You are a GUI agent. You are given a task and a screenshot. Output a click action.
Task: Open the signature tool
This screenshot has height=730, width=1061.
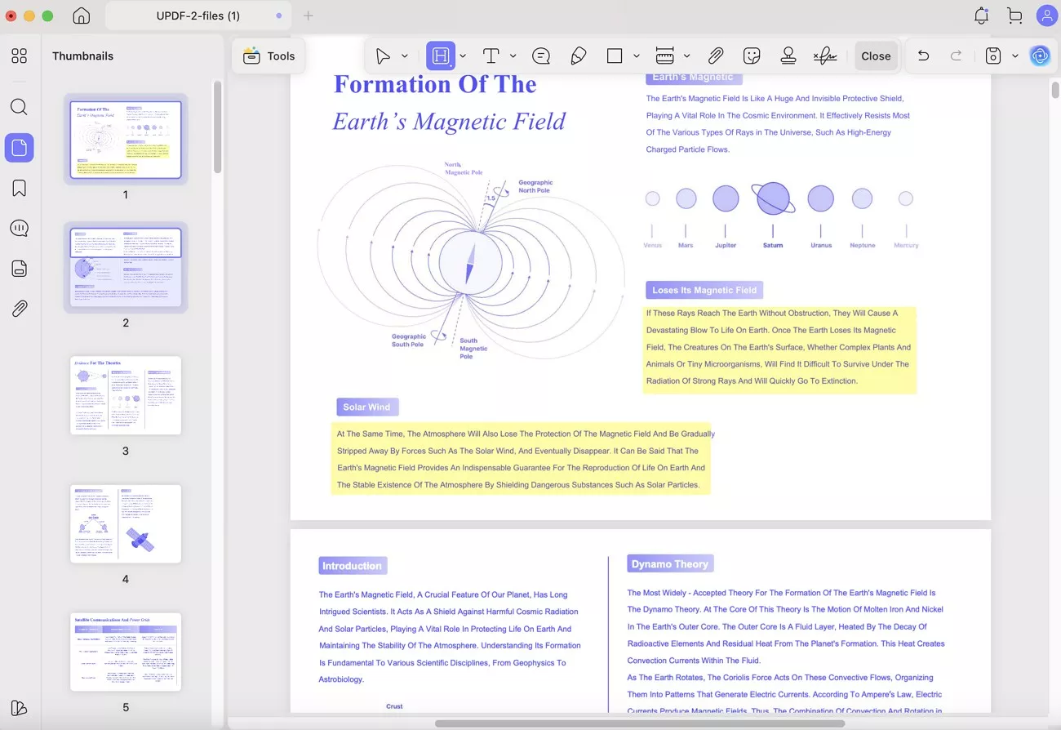tap(824, 56)
